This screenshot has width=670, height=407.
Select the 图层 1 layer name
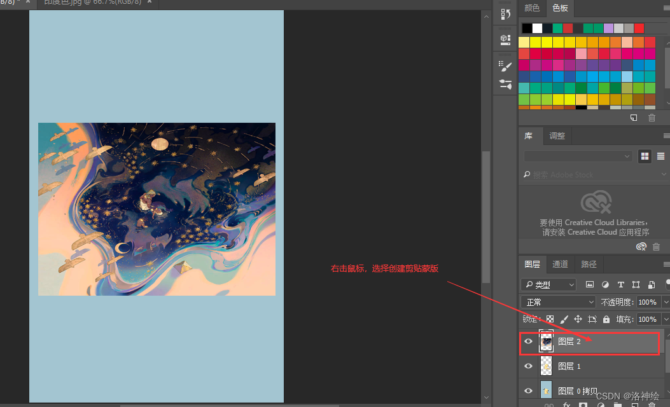coord(569,366)
